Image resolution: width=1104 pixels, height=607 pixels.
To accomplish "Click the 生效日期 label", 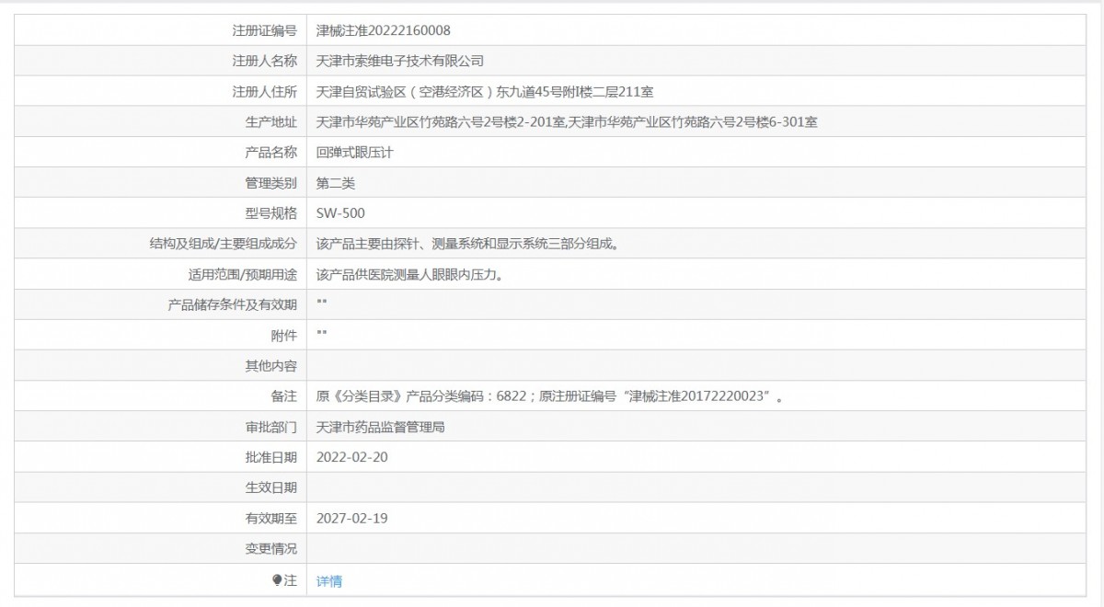I will click(x=271, y=487).
